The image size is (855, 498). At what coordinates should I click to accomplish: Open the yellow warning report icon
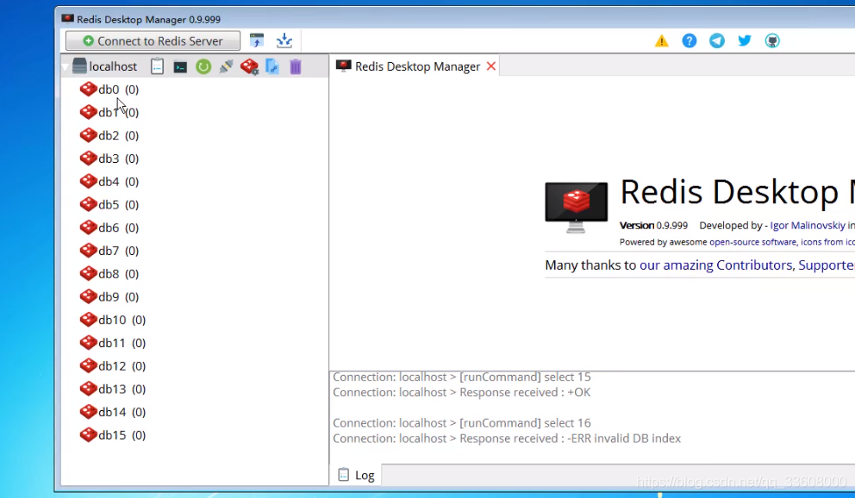coord(661,40)
